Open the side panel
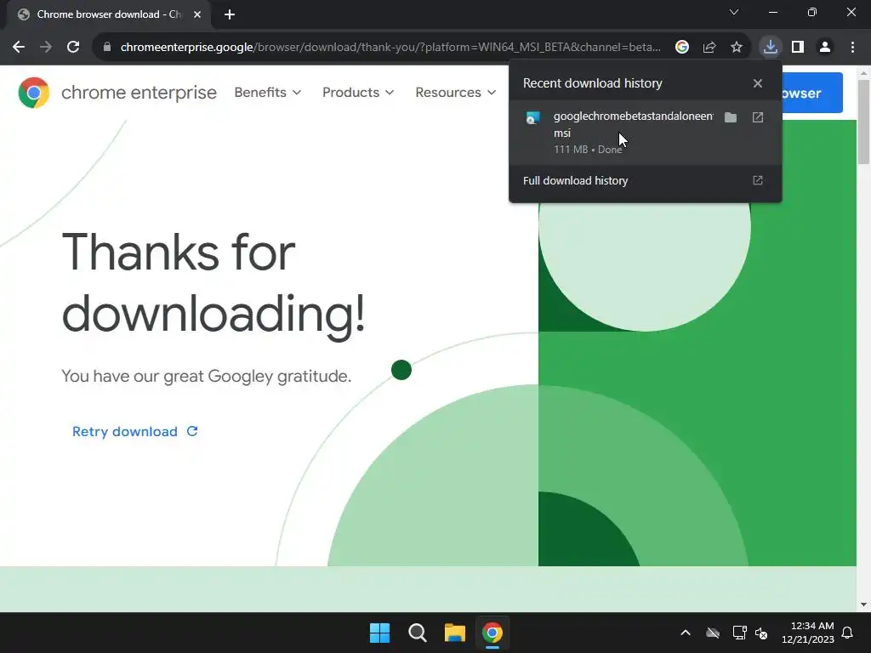 click(798, 48)
